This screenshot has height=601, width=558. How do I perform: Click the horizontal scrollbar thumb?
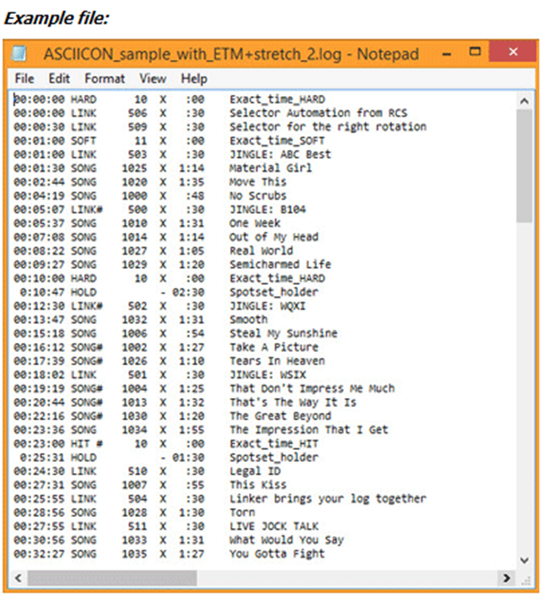coord(112,578)
